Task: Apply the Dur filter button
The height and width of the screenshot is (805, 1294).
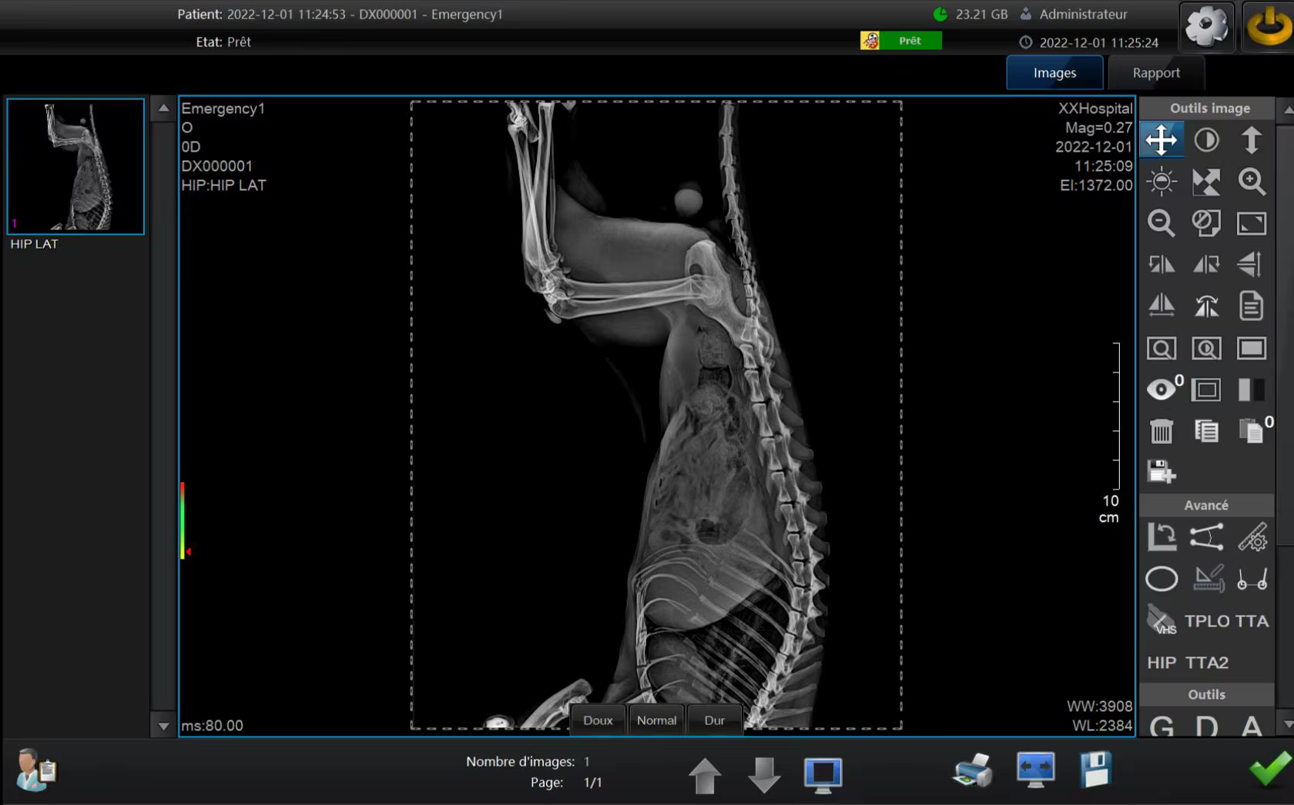Action: (x=714, y=720)
